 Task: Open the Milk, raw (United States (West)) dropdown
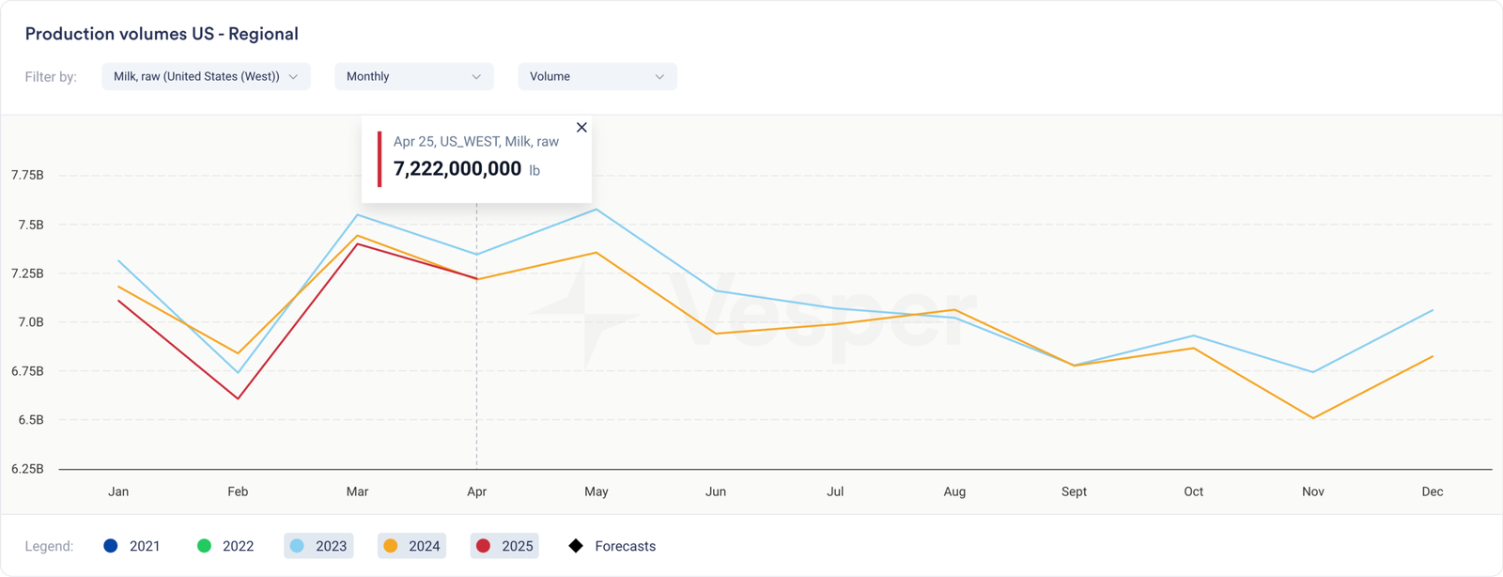tap(206, 77)
